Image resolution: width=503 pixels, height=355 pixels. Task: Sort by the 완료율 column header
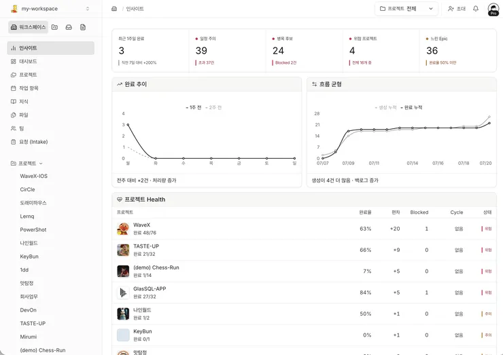[365, 212]
